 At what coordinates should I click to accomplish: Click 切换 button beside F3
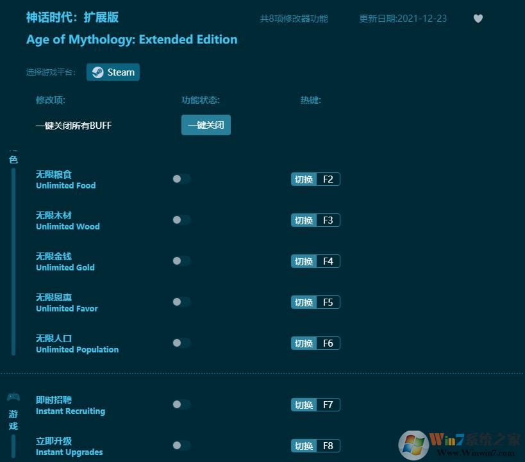coord(304,220)
